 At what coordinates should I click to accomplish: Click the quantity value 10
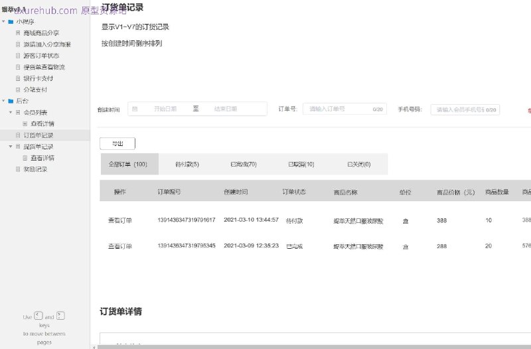tap(489, 220)
